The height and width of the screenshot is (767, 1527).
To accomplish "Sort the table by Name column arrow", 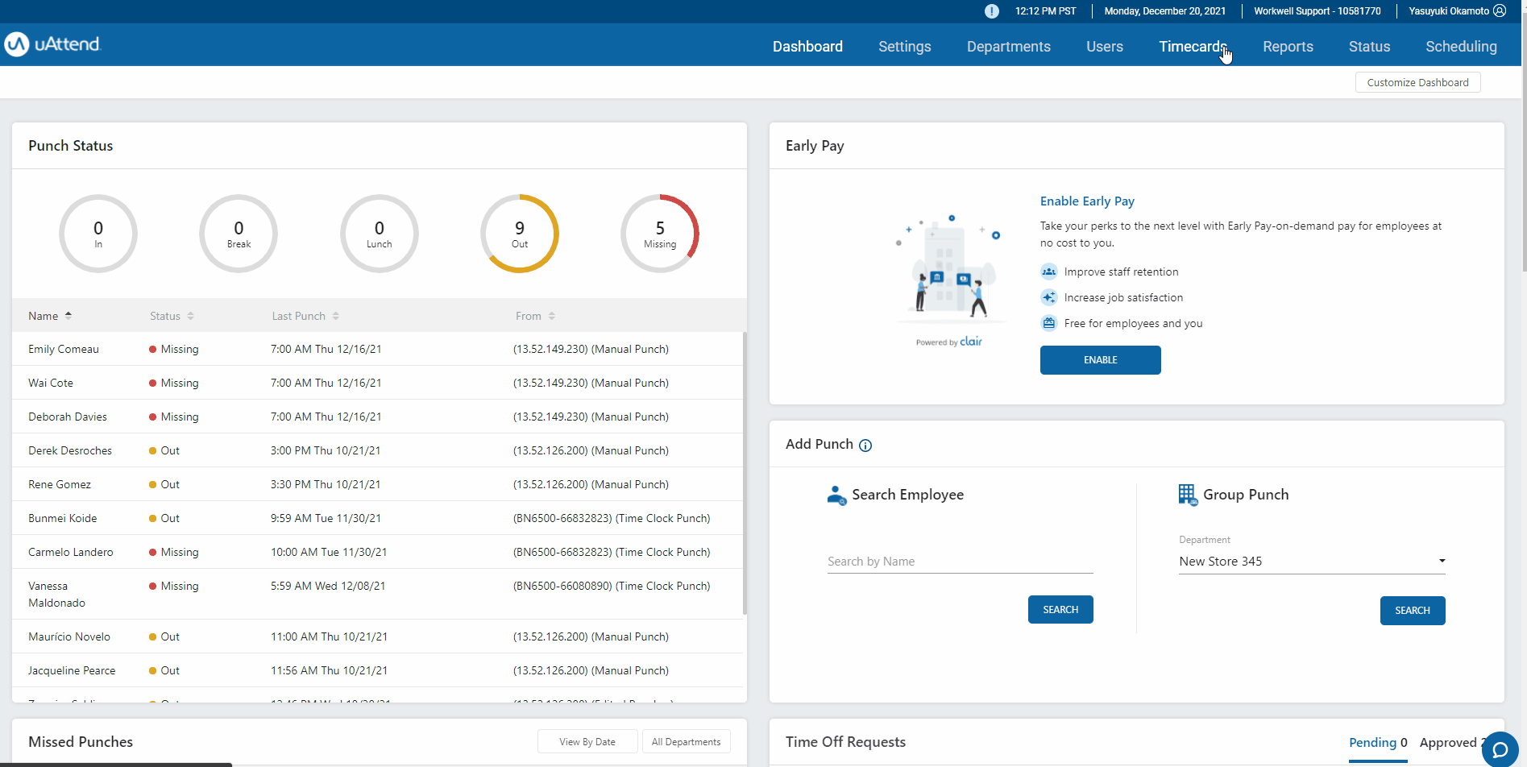I will (68, 316).
